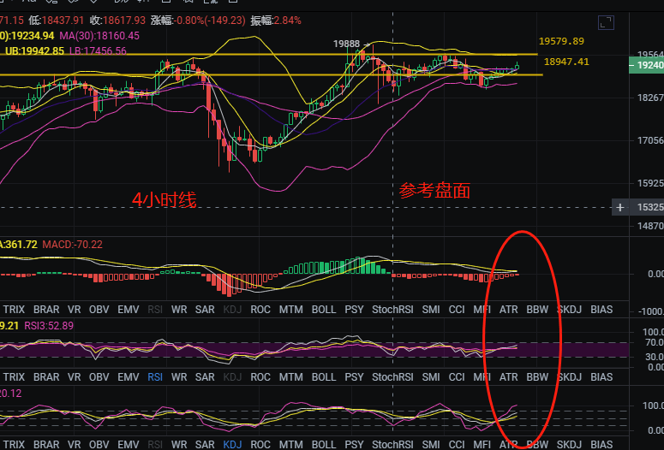Pick EMV in the indicator row under the RSI pane
Viewport: 664px width, 450px height.
coord(129,377)
